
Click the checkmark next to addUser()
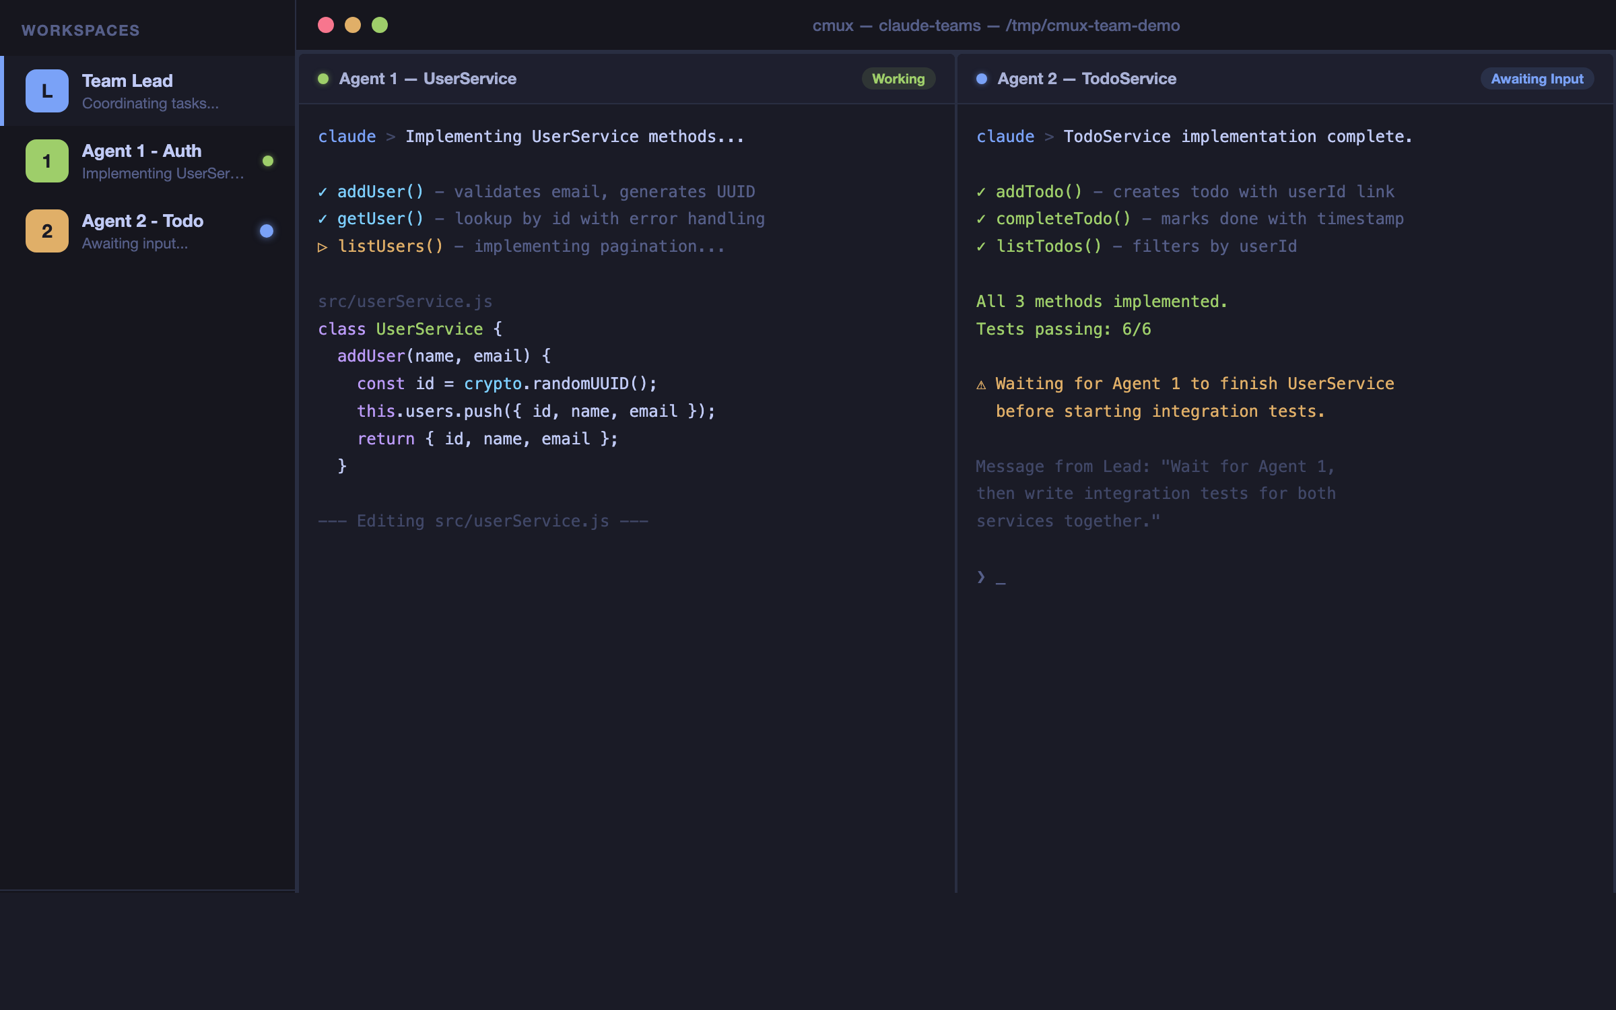(x=323, y=192)
